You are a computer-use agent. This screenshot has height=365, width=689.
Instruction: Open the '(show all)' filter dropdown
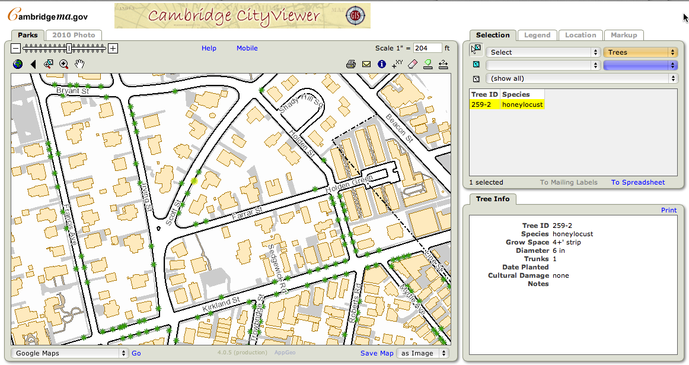tap(582, 78)
